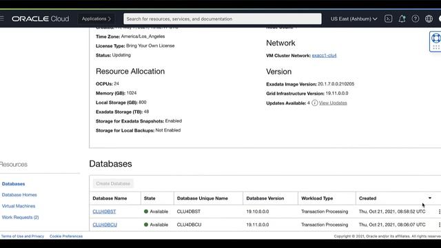
Task: Open the US East (Ashburn) region dropdown
Action: click(x=353, y=19)
